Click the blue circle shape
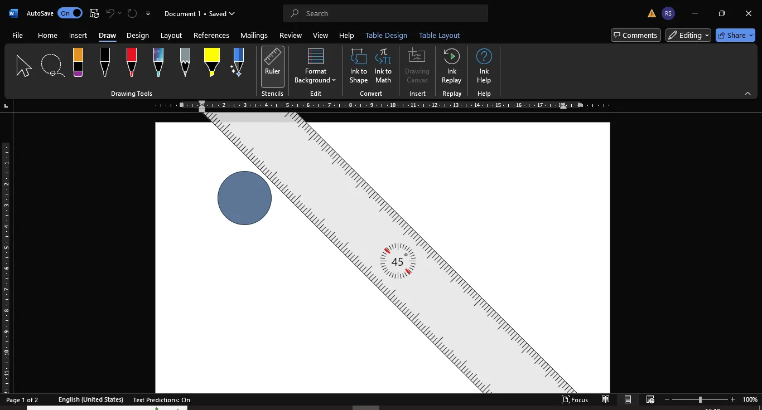The image size is (762, 410). pos(244,198)
